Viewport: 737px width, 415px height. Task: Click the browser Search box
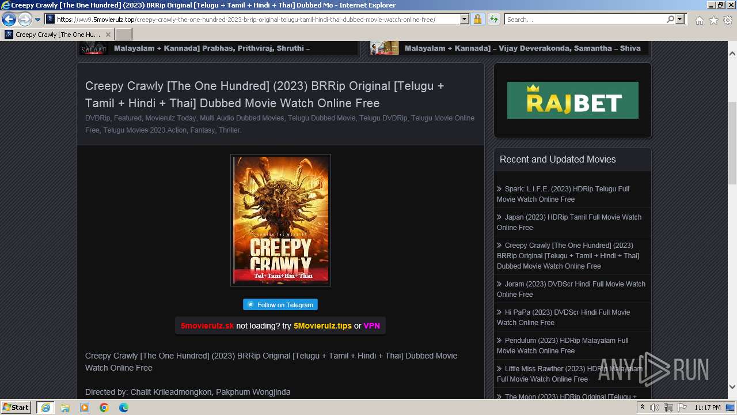(x=585, y=20)
